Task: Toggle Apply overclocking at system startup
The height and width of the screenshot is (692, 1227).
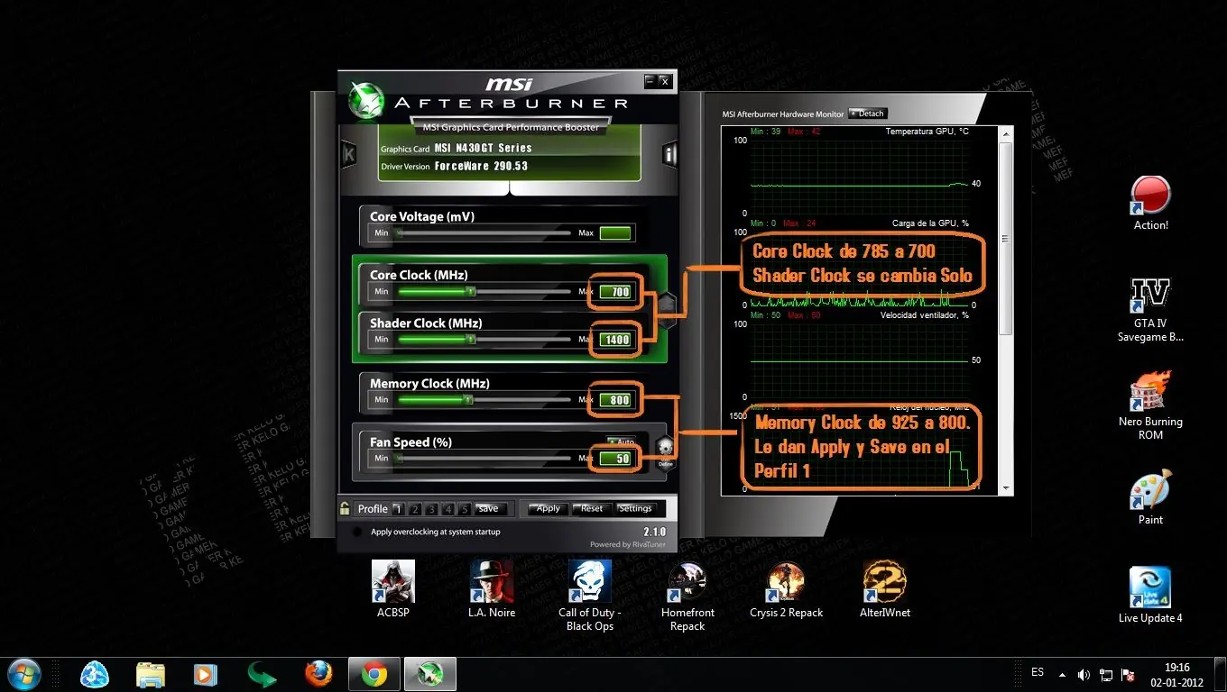Action: pyautogui.click(x=357, y=532)
